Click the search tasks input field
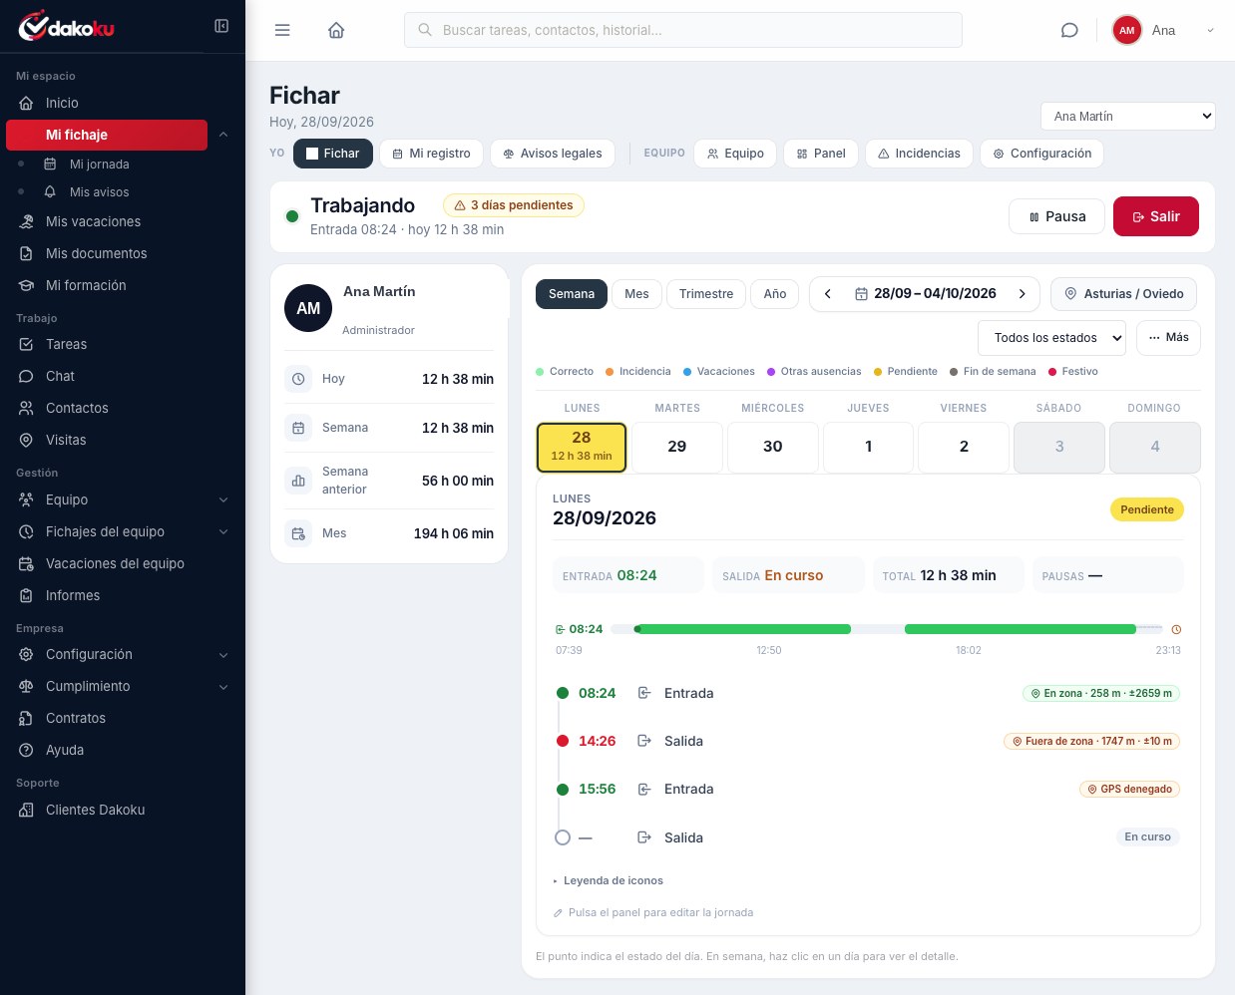 [x=683, y=30]
